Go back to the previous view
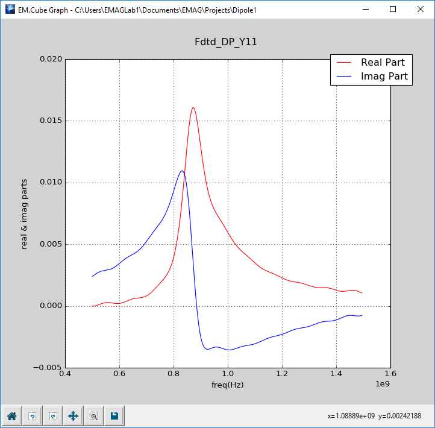This screenshot has height=428, width=435. [x=32, y=415]
